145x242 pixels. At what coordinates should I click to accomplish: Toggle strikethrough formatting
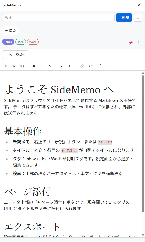pyautogui.click(x=50, y=66)
